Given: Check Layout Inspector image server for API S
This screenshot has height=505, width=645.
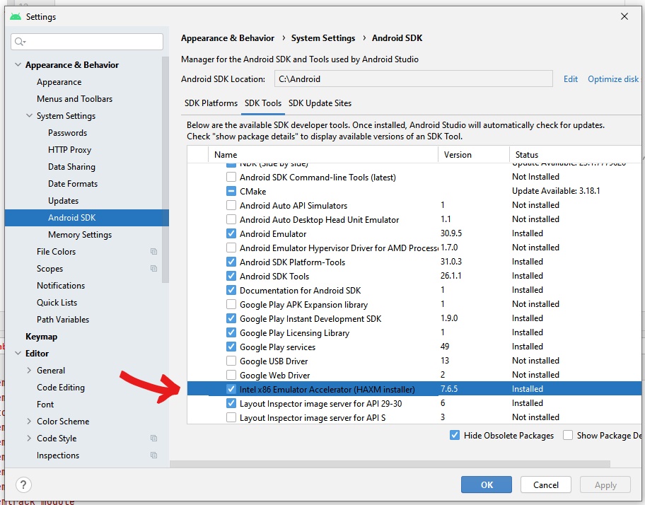Looking at the screenshot, I should click(x=231, y=417).
